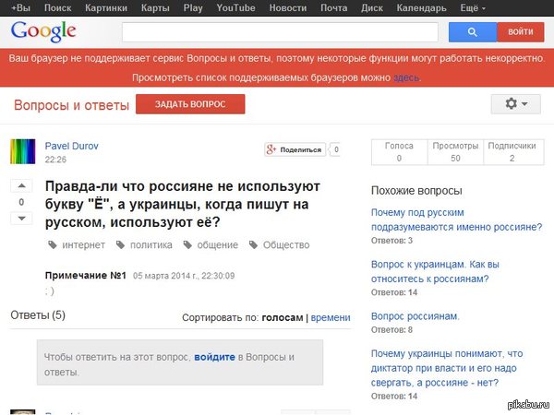Open Почта in top bar

[x=333, y=7]
